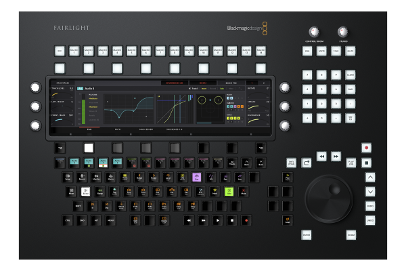Click the In point key

coord(93,206)
